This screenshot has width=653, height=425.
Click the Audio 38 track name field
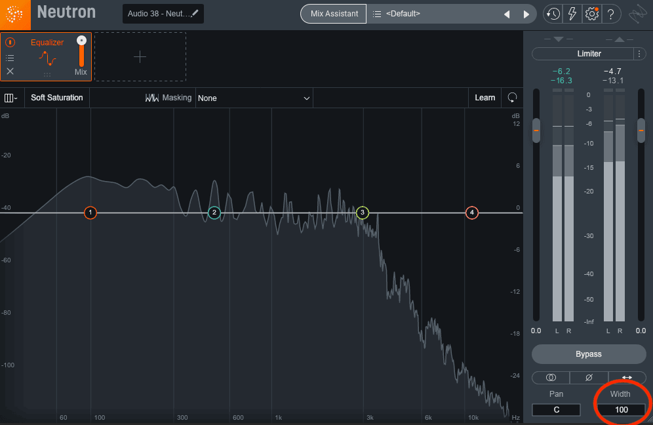(163, 14)
